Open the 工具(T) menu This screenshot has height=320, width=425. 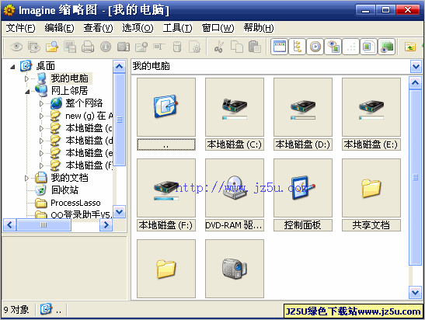[x=177, y=28]
